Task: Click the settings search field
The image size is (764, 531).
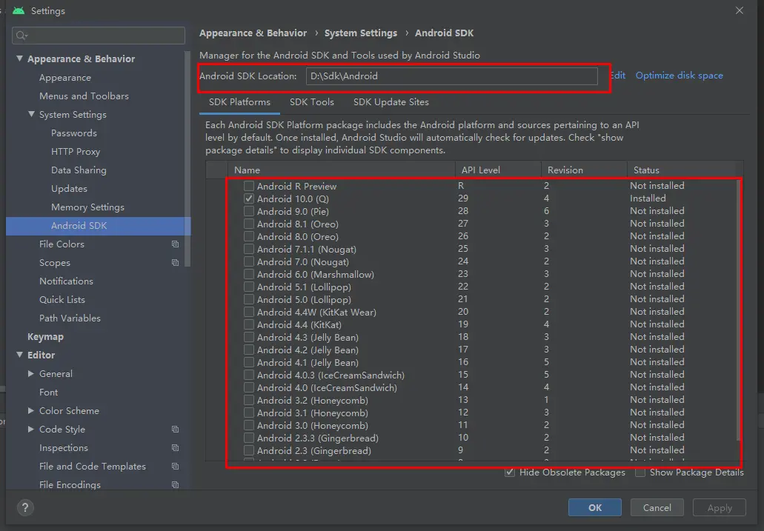Action: tap(99, 36)
